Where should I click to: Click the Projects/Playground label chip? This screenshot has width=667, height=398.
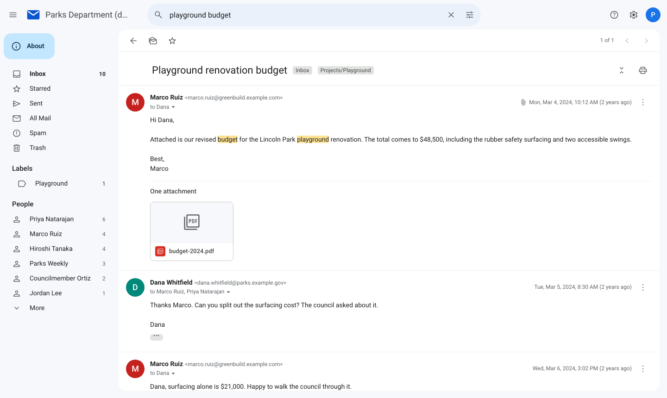click(x=346, y=70)
